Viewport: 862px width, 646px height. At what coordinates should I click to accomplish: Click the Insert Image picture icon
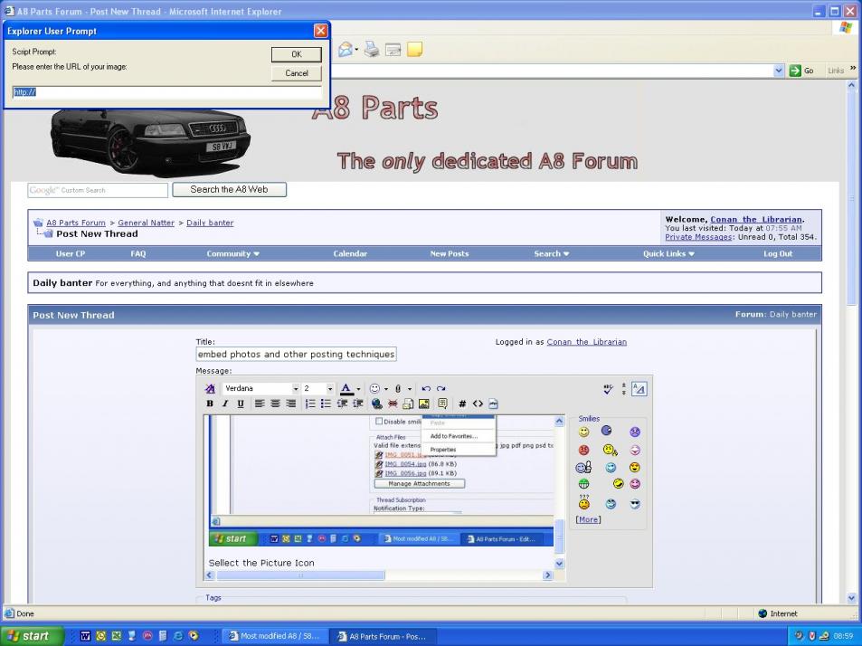coord(424,404)
